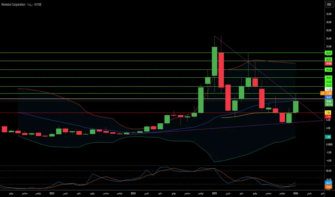
Task: Select the teal 1.84 band label
Action: pyautogui.click(x=328, y=137)
